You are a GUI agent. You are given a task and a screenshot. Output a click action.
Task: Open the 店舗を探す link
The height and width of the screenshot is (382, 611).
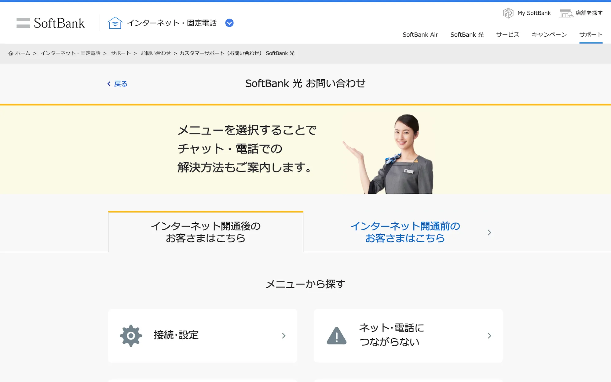589,13
